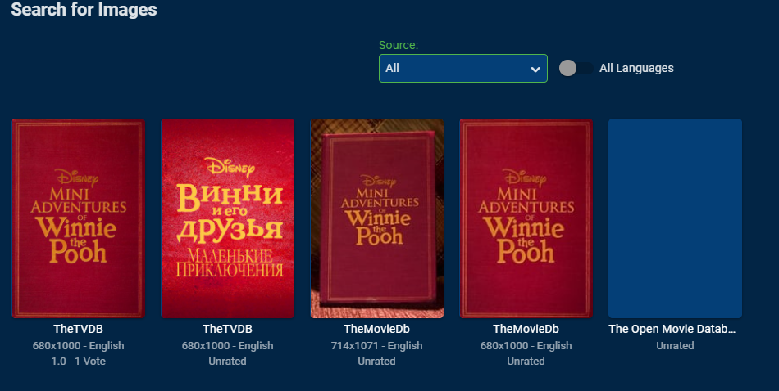Choose the Russian Cyrillic Disney poster

227,218
